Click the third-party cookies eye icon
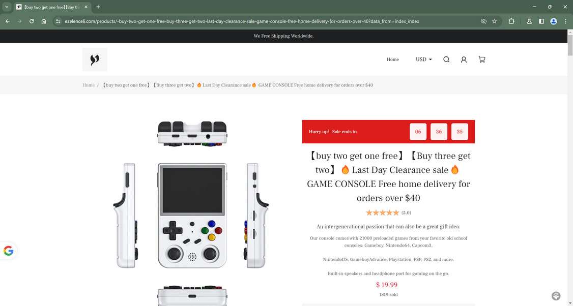 [x=483, y=21]
